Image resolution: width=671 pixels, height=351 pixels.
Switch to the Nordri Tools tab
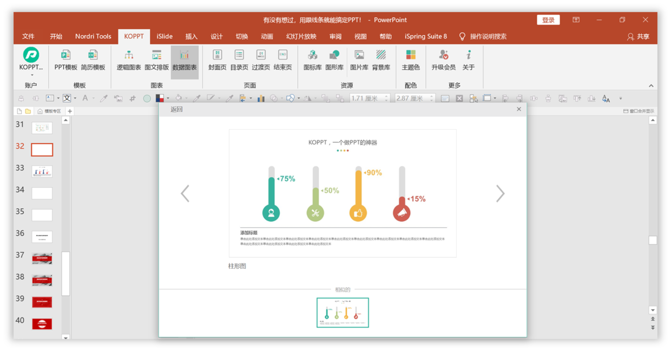[93, 36]
